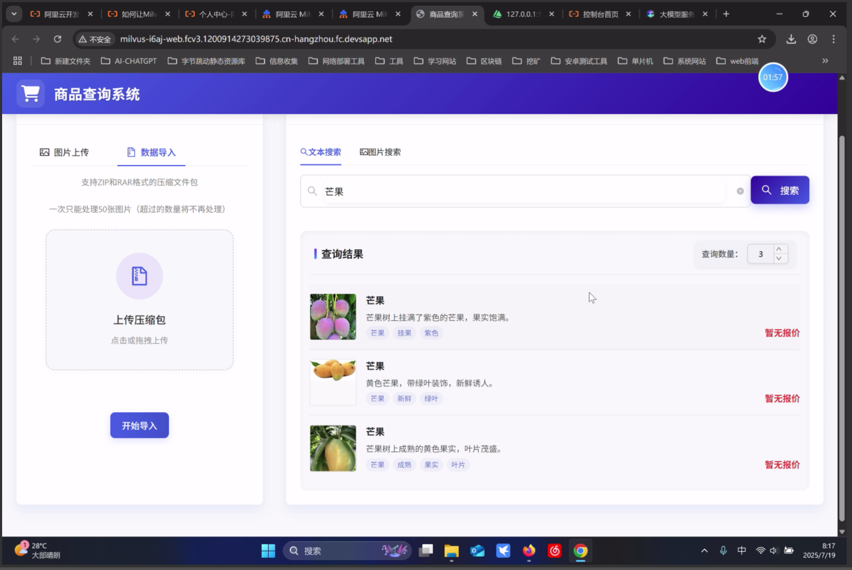The image size is (852, 570).
Task: Click the address bar URL
Action: pyautogui.click(x=256, y=39)
